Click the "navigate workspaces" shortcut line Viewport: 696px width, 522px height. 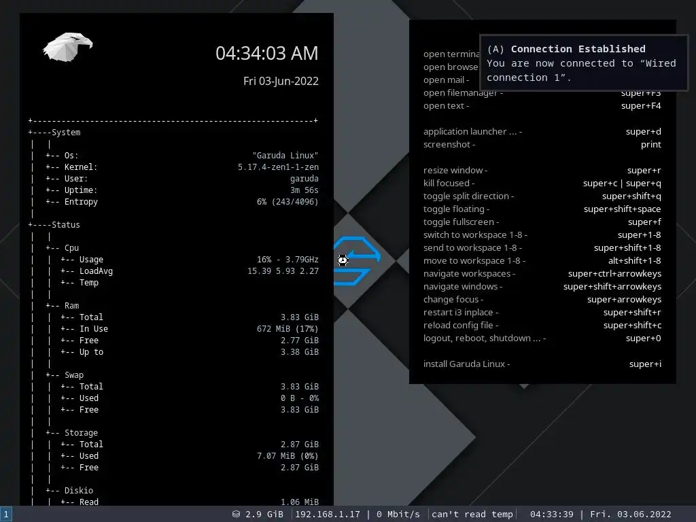pyautogui.click(x=469, y=273)
